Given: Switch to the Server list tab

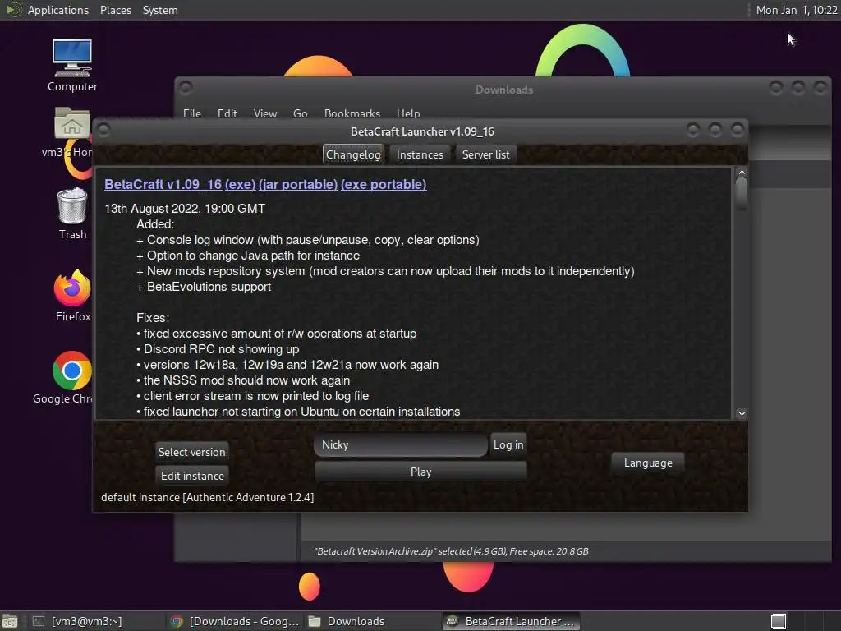Looking at the screenshot, I should pos(485,154).
